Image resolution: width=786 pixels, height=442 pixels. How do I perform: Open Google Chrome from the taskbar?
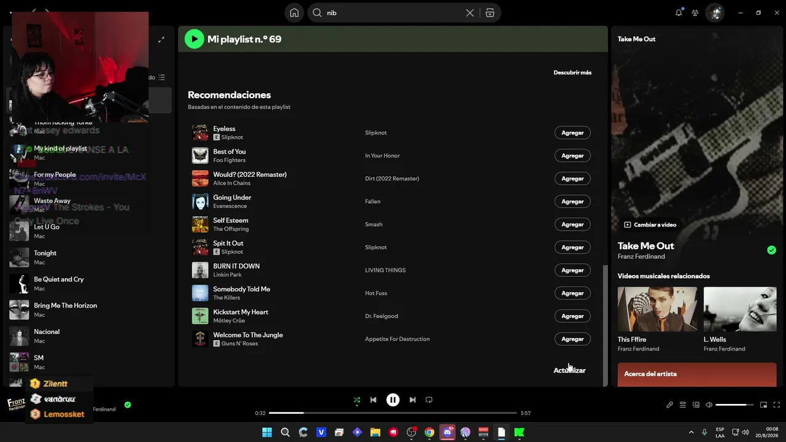429,432
